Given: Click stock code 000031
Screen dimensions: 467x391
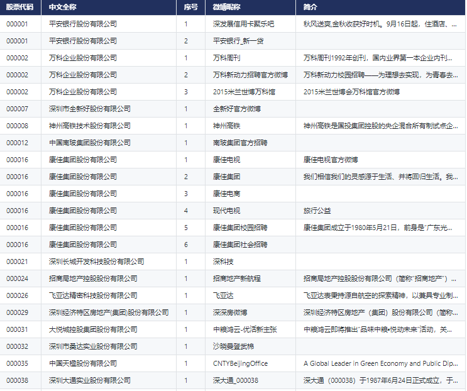Looking at the screenshot, I should point(17,329).
